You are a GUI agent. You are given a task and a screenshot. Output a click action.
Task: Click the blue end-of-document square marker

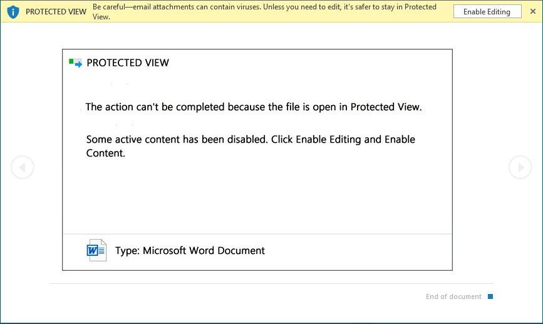[490, 296]
